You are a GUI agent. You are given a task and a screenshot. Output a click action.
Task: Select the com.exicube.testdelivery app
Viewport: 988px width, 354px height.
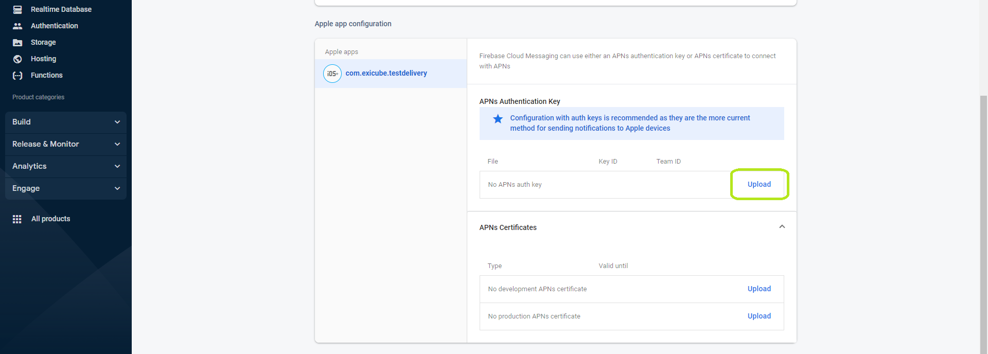coord(386,73)
